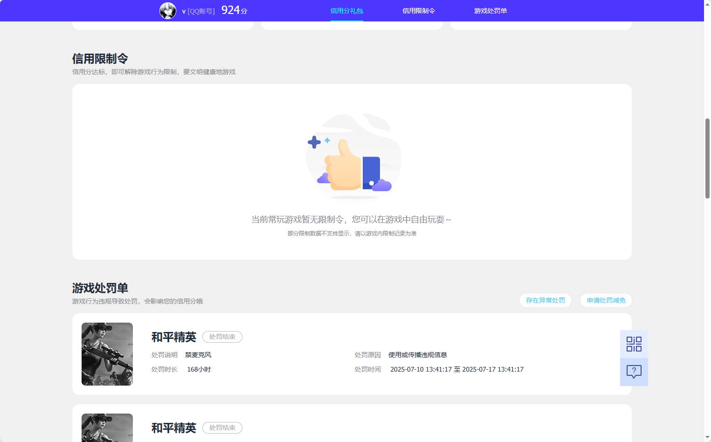The image size is (711, 442).
Task: Click the 924分 credit score display
Action: point(234,9)
